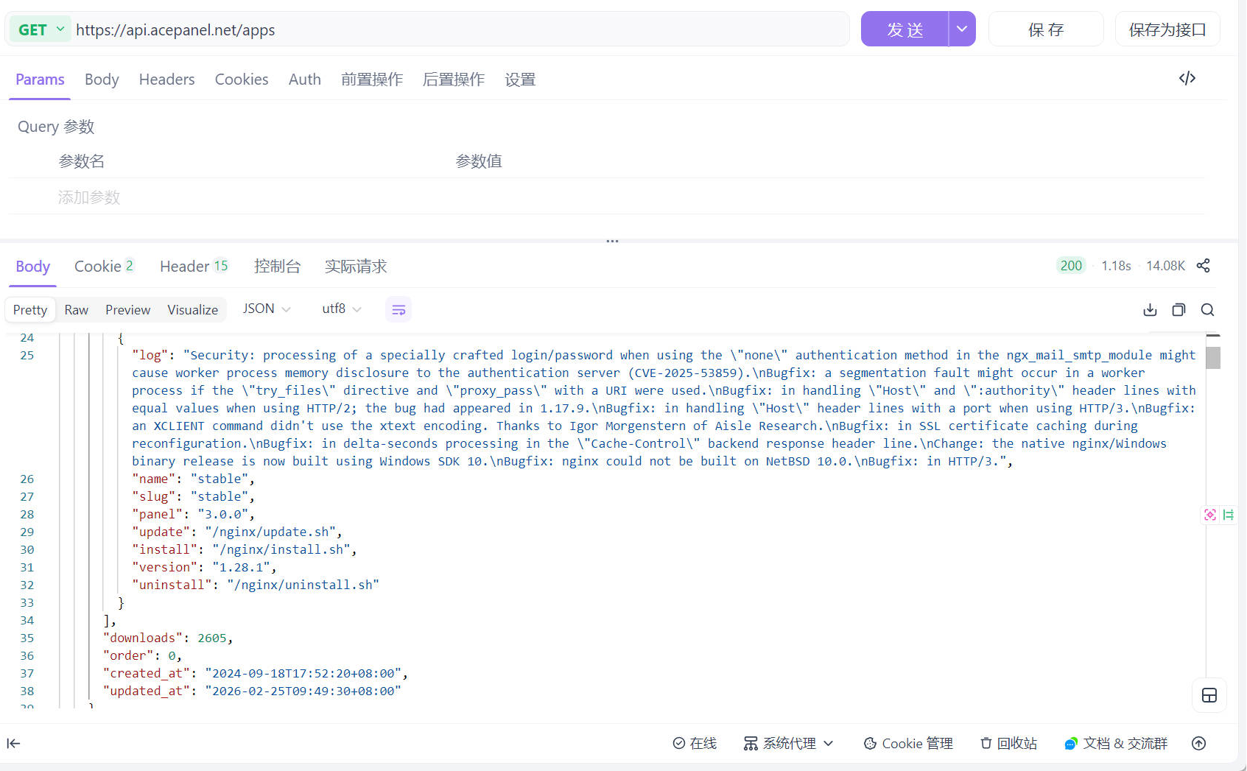Change the JSON format dropdown

click(x=267, y=309)
